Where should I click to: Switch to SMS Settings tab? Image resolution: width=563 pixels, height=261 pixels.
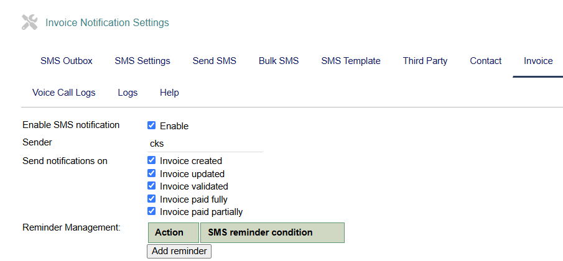142,61
